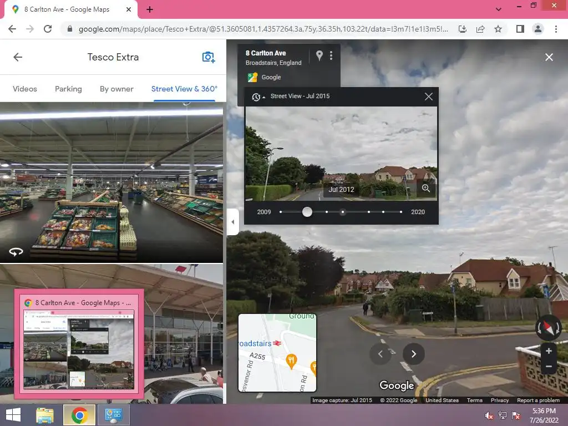568x426 pixels.
Task: Share this page using the share icon
Action: click(480, 29)
